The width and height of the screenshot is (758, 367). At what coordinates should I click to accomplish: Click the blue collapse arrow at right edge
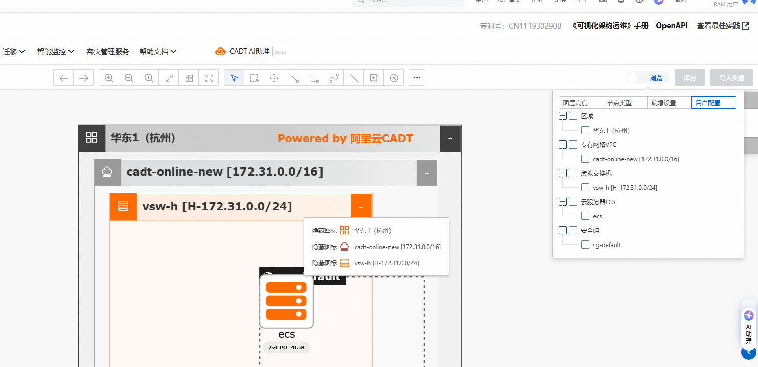tap(749, 352)
